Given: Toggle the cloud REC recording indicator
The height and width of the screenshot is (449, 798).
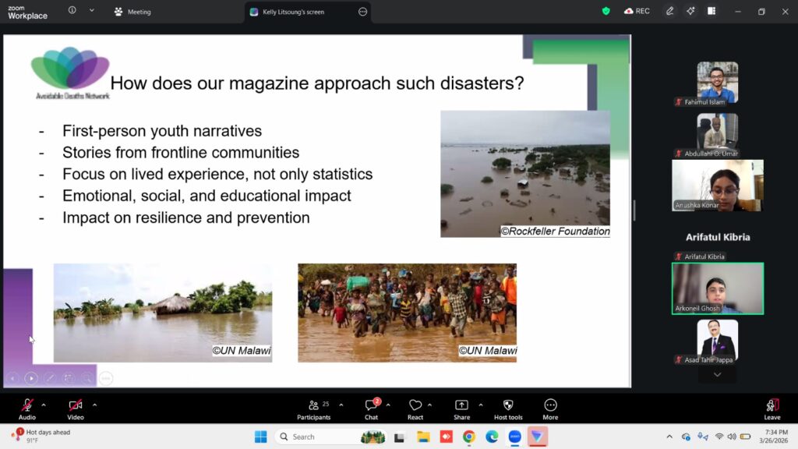Looking at the screenshot, I should tap(636, 12).
